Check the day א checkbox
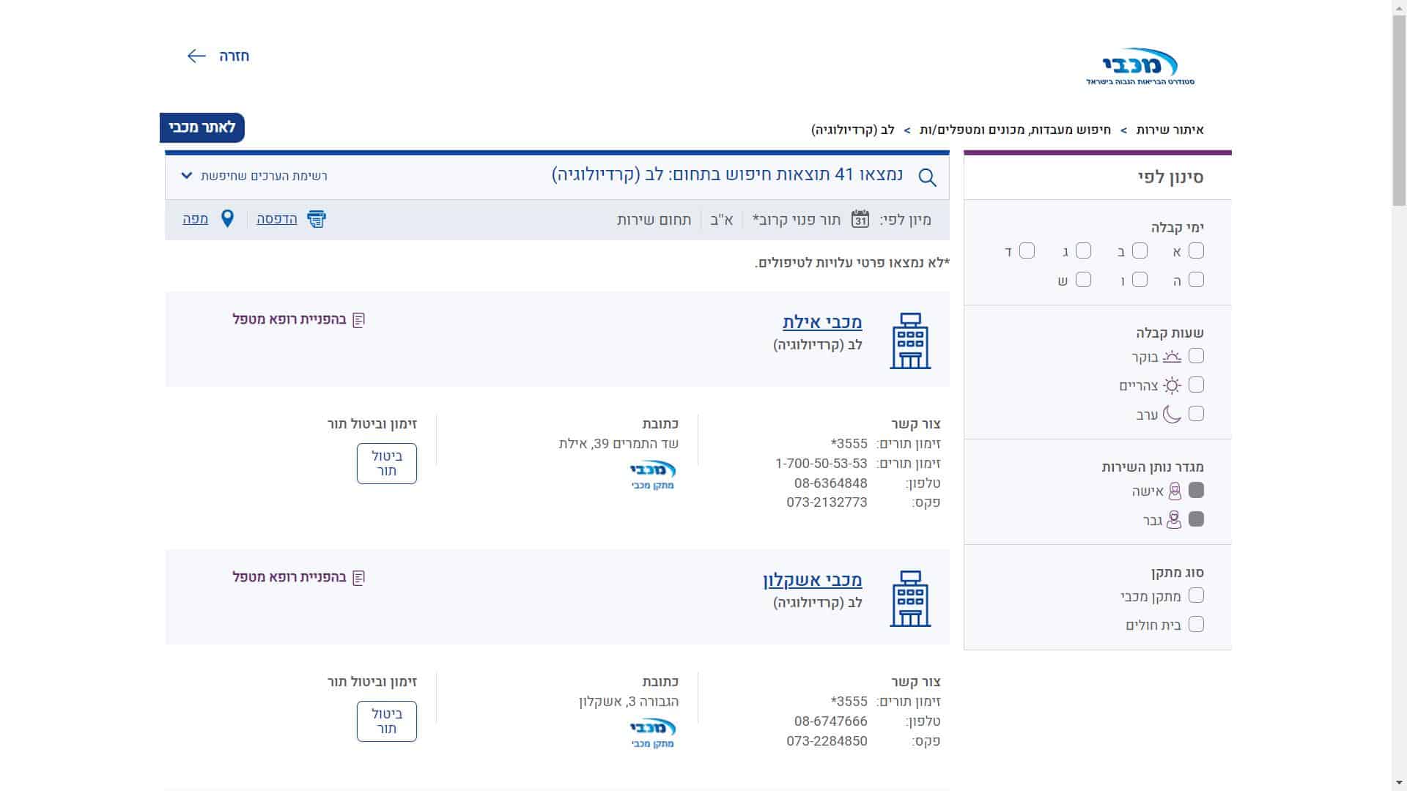Viewport: 1407px width, 791px height. coord(1196,251)
